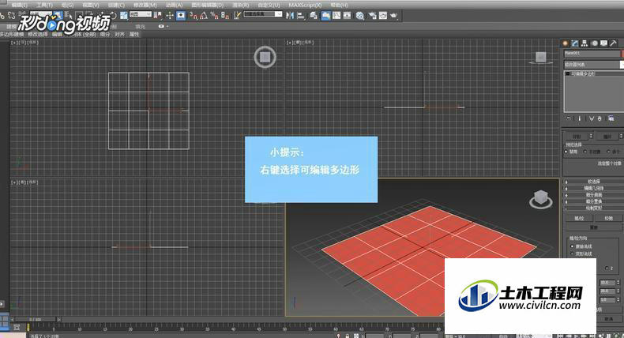
Task: Click the 复原 button in paint deformation
Action: [593, 227]
